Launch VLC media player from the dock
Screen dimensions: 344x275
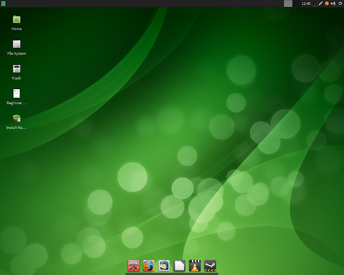pyautogui.click(x=195, y=266)
